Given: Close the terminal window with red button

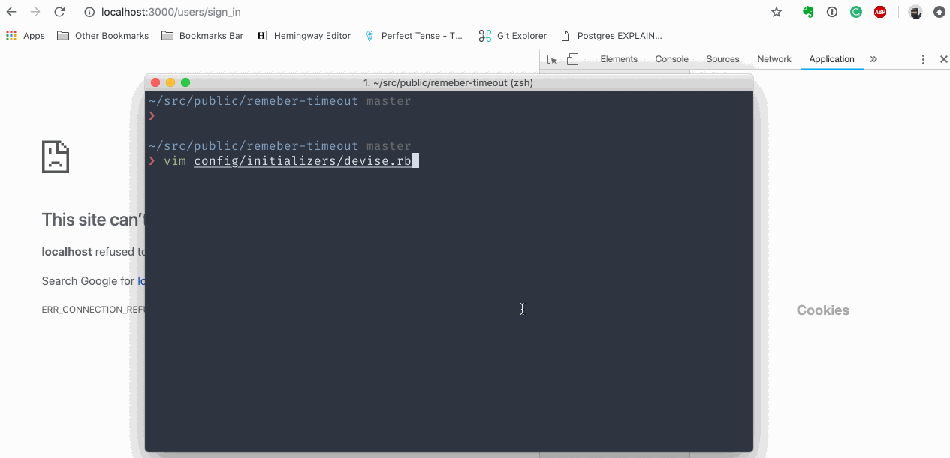Looking at the screenshot, I should coord(156,82).
